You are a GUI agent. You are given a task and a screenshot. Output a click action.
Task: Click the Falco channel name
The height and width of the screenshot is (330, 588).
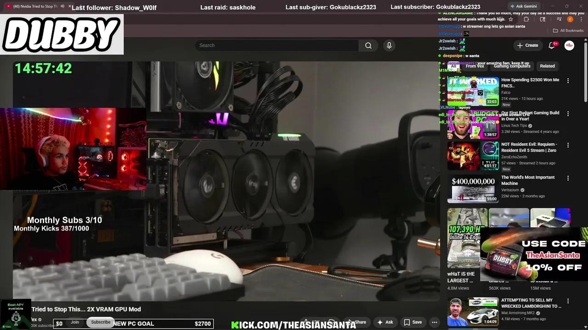click(x=506, y=93)
